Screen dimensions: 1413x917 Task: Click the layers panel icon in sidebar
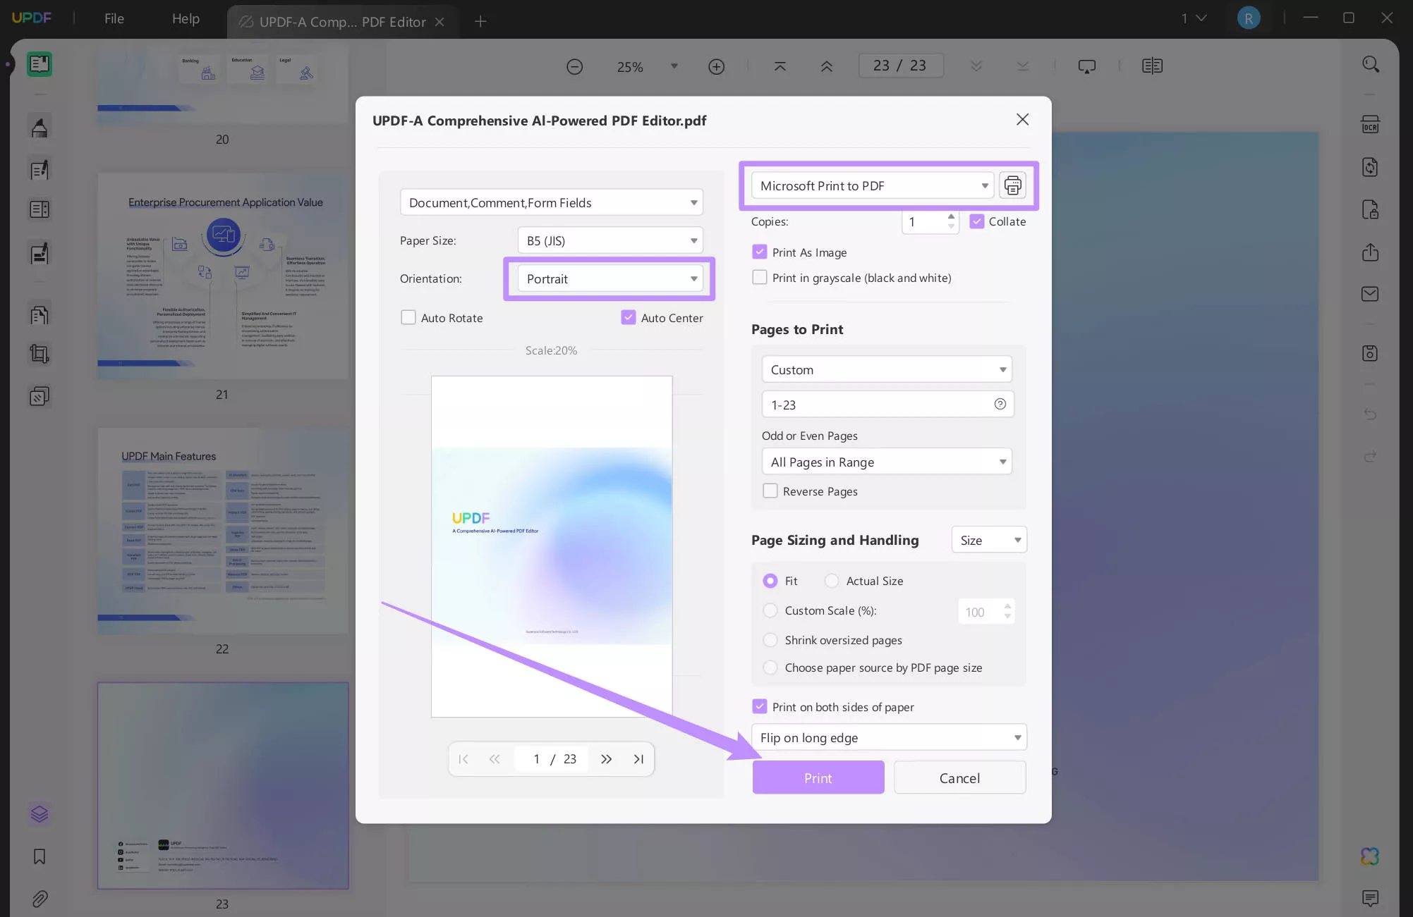click(x=38, y=814)
